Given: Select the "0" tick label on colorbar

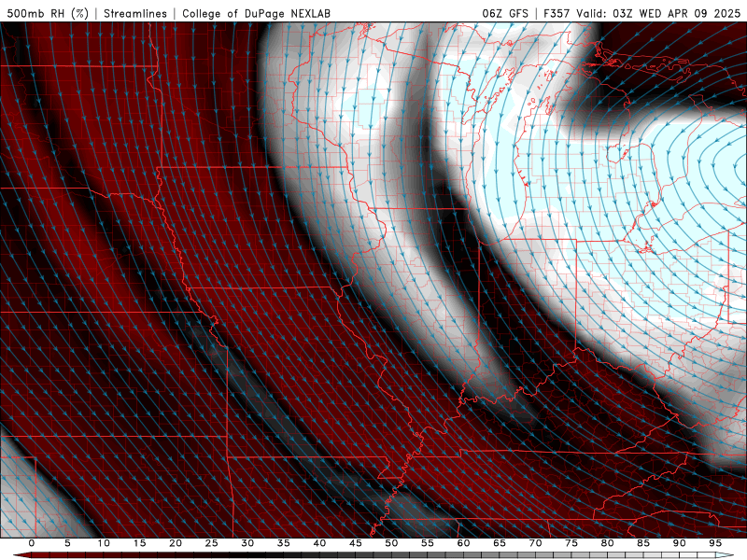Looking at the screenshot, I should [x=32, y=543].
